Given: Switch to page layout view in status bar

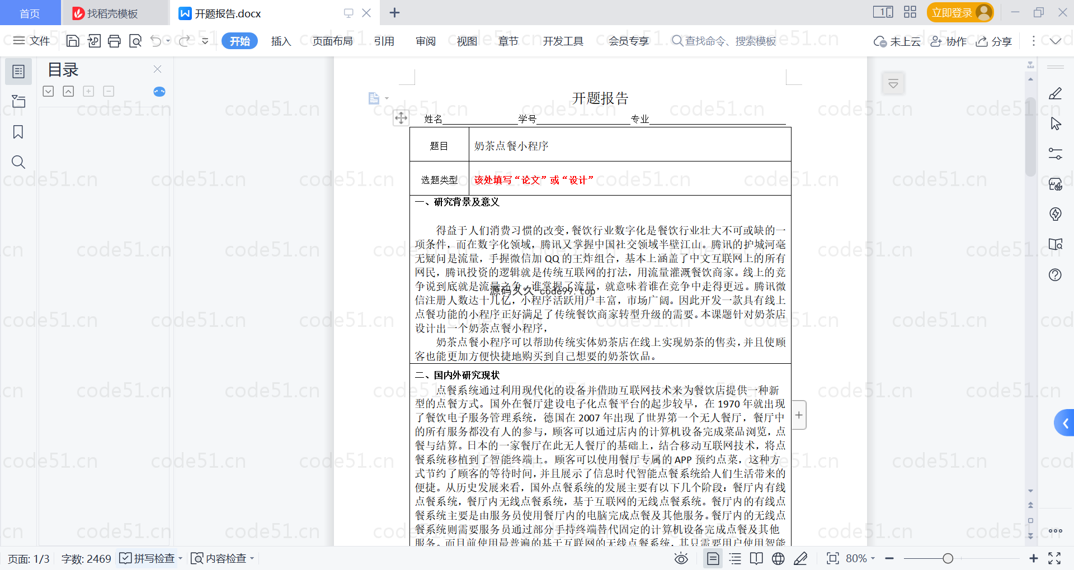Looking at the screenshot, I should (713, 558).
